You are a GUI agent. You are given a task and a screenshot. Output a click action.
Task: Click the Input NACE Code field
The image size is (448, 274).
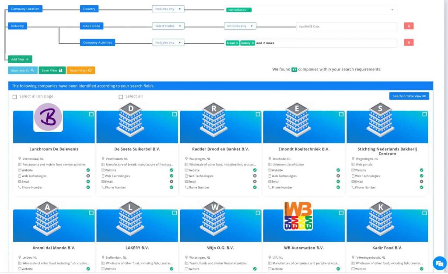tap(346, 27)
